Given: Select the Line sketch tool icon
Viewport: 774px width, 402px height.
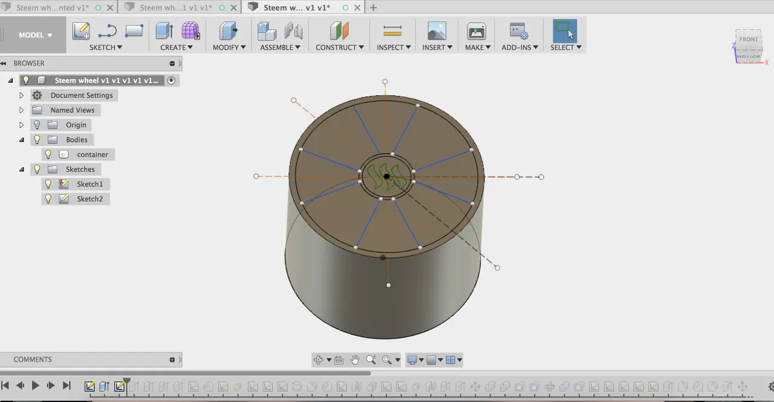Looking at the screenshot, I should click(x=108, y=31).
